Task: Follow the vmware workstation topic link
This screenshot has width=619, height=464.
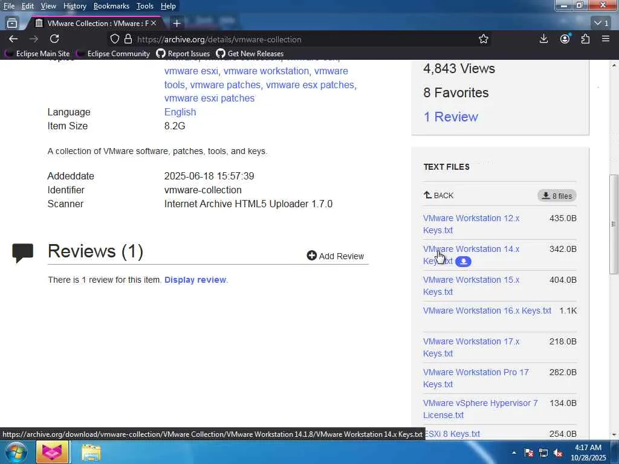Action: (266, 71)
